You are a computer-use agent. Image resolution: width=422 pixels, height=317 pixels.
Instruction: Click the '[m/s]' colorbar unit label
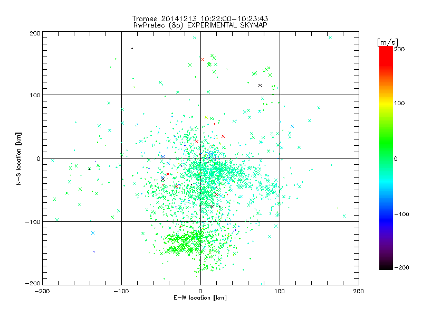click(x=387, y=43)
